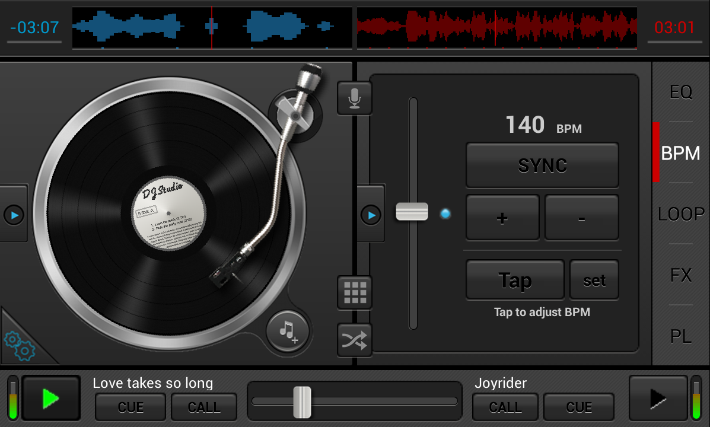Image resolution: width=710 pixels, height=427 pixels.
Task: Click the blue pitch center indicator dot
Action: [445, 213]
